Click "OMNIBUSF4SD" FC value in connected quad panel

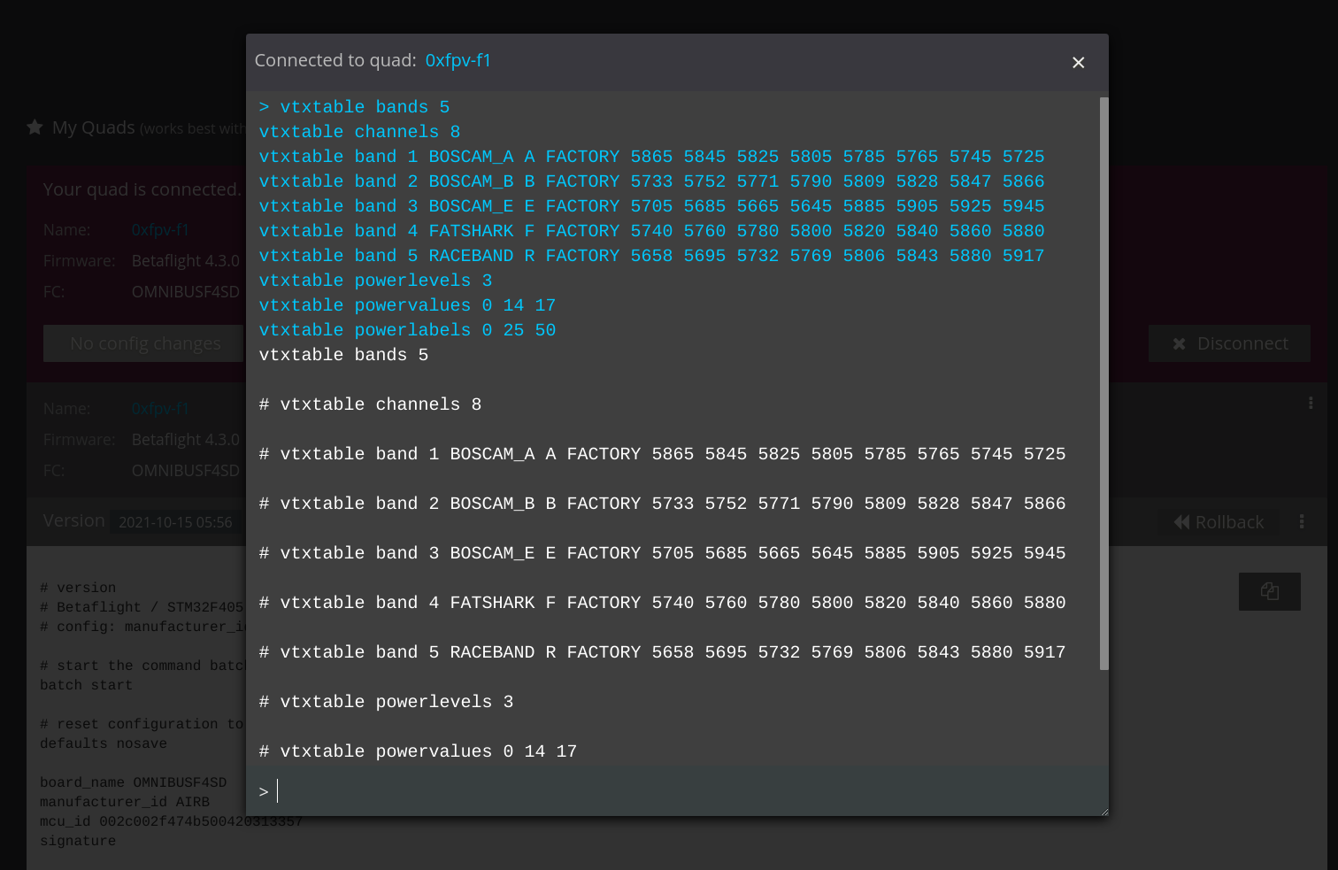pos(185,292)
